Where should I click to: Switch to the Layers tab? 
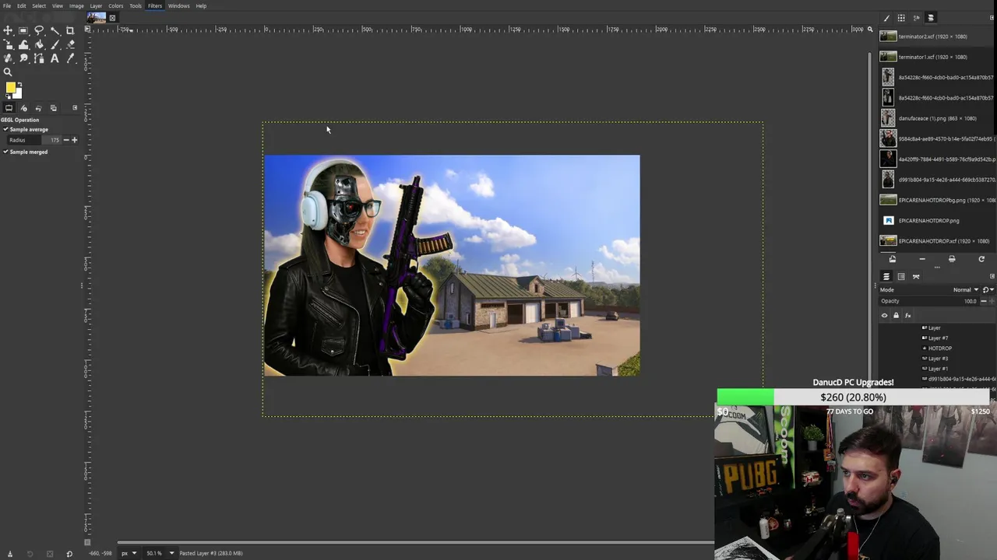point(886,277)
